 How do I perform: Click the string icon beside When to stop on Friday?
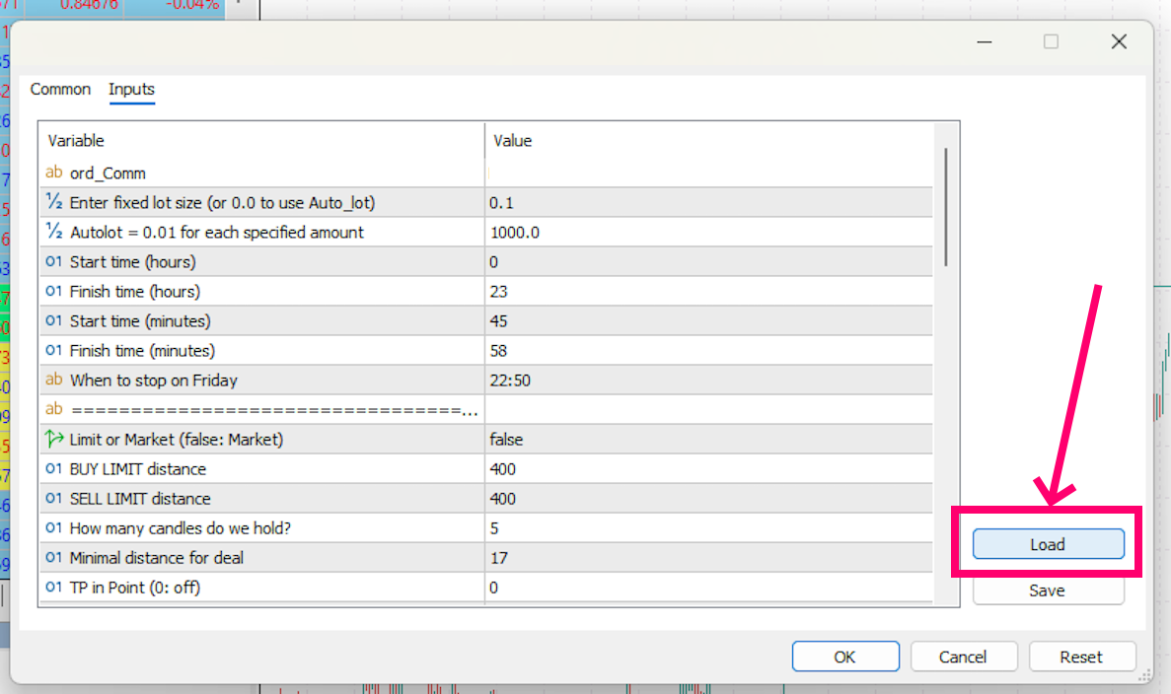54,380
